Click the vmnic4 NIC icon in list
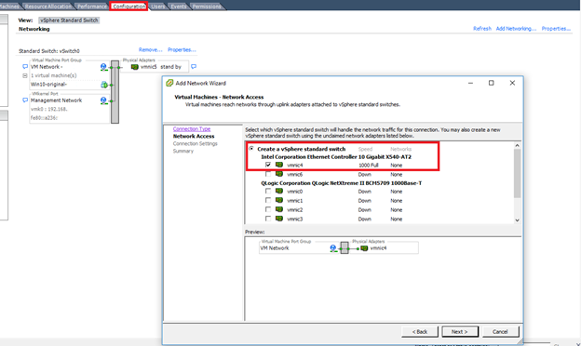581x346 pixels. pyautogui.click(x=279, y=165)
